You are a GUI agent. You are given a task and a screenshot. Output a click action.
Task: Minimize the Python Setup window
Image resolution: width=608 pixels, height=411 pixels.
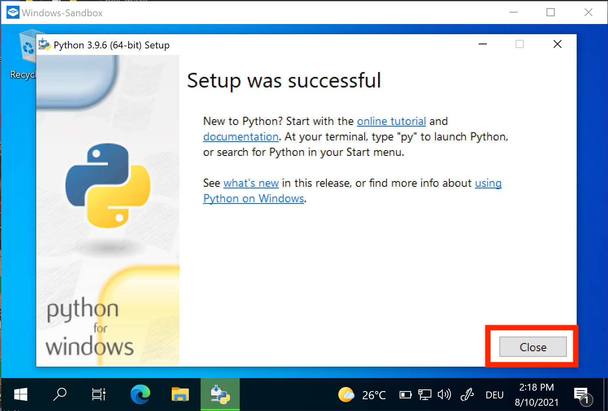483,44
